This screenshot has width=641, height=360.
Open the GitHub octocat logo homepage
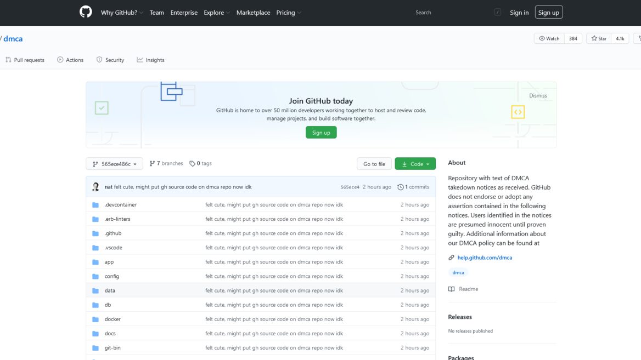tap(86, 12)
